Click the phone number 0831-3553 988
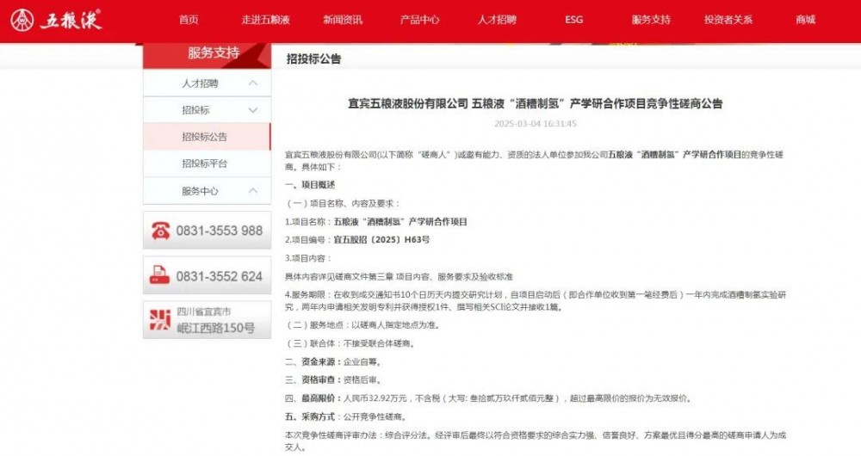Viewport: 861px width, 456px height. 219,231
